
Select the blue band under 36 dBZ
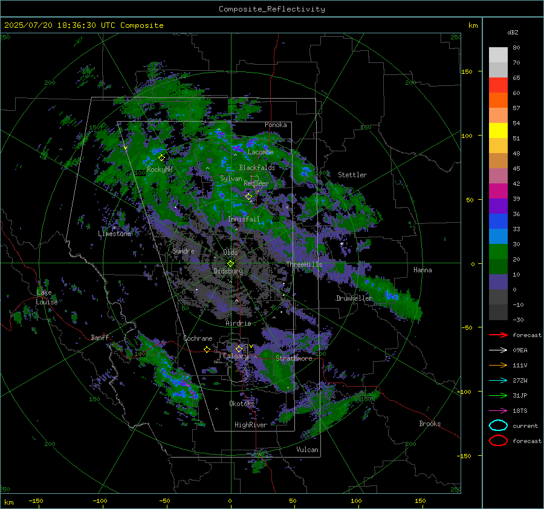point(498,222)
